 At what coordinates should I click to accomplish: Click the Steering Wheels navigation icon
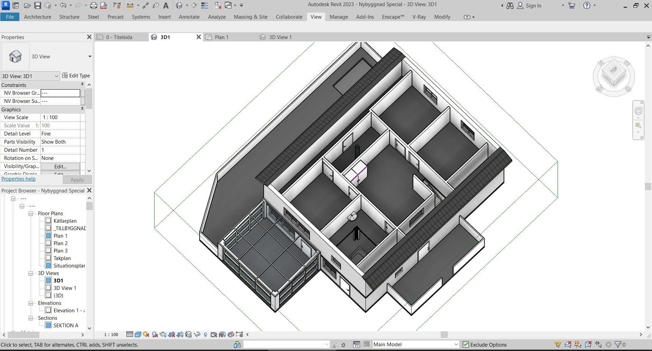point(638,111)
